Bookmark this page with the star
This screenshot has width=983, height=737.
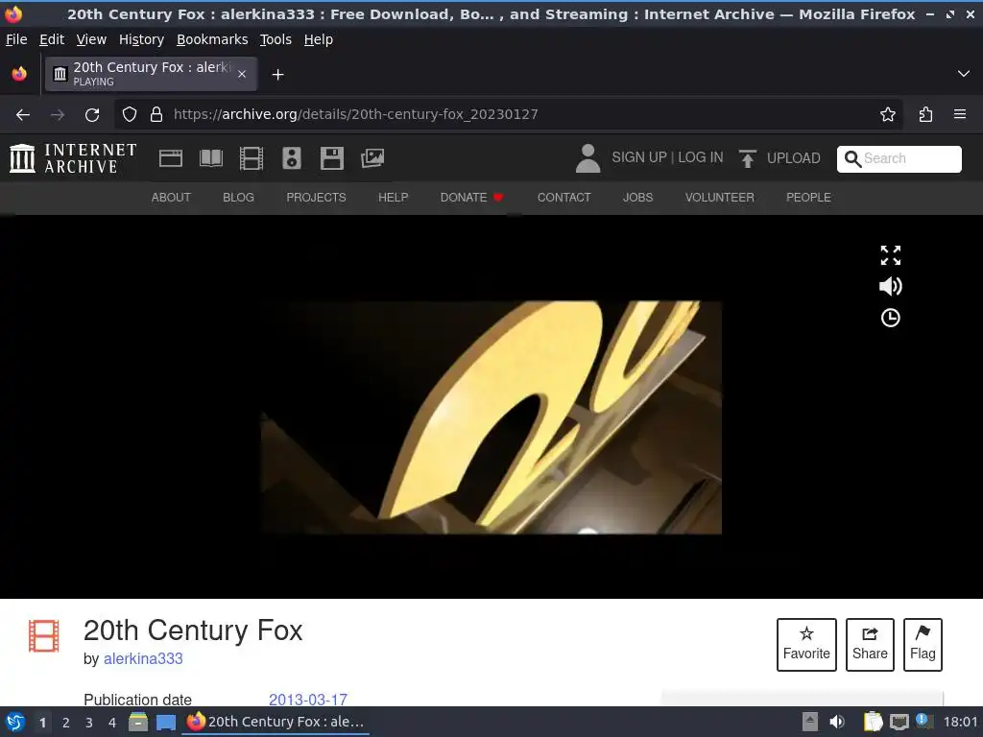[x=888, y=115]
